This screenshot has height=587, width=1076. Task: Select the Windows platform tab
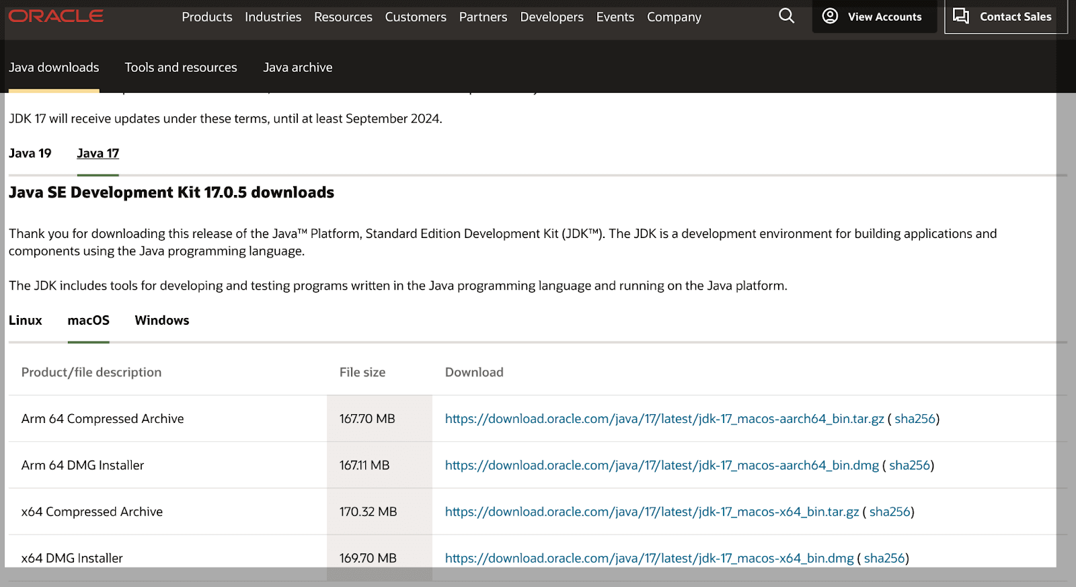tap(162, 320)
